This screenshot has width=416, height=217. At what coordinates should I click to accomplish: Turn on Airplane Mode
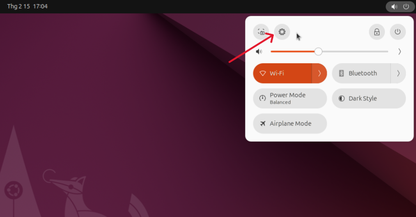pos(290,124)
